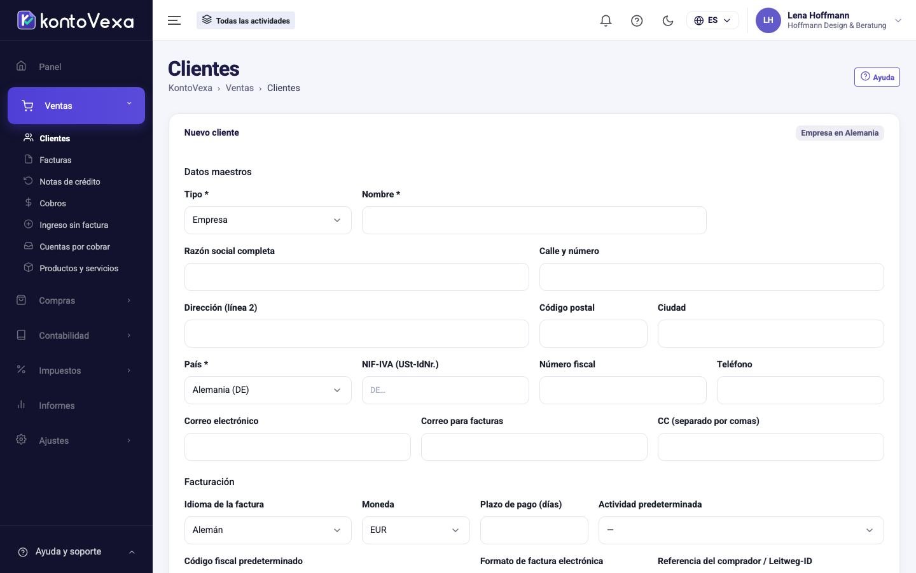Open the help question mark icon
Image resolution: width=916 pixels, height=573 pixels.
(x=637, y=20)
